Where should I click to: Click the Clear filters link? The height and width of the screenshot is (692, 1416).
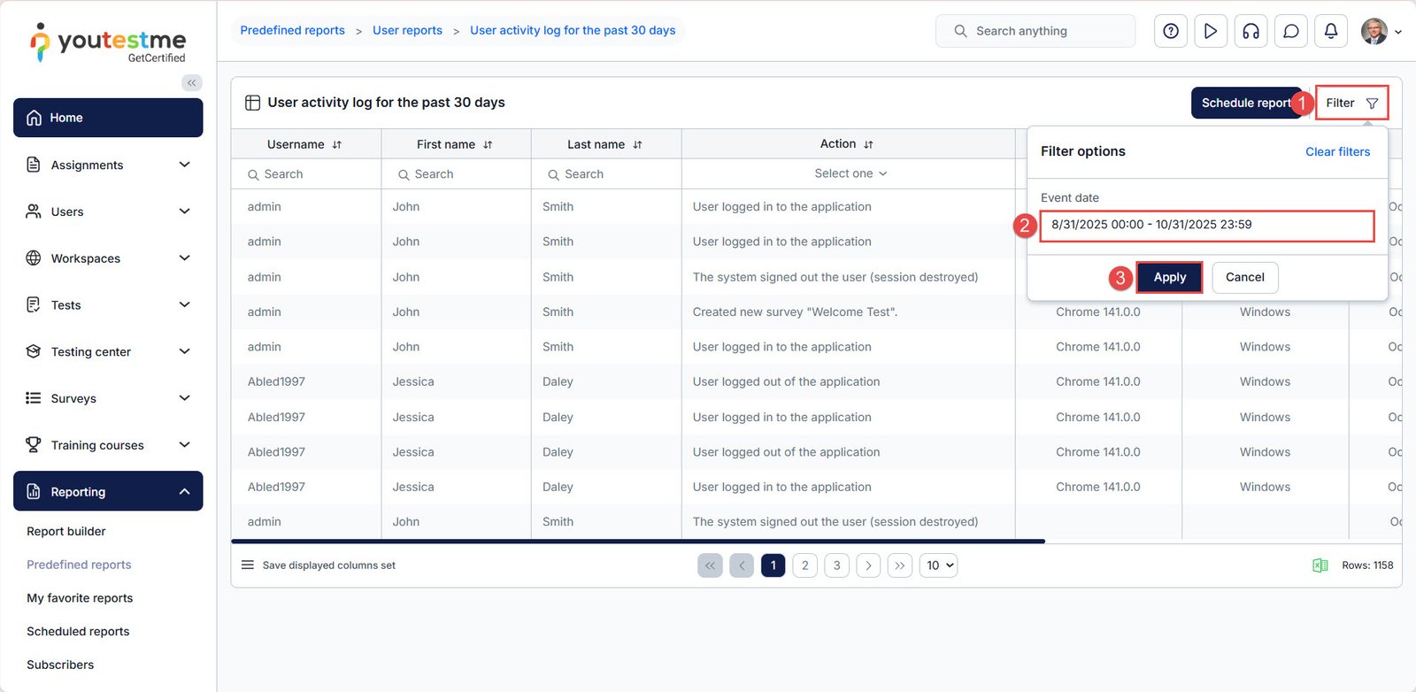pyautogui.click(x=1337, y=151)
